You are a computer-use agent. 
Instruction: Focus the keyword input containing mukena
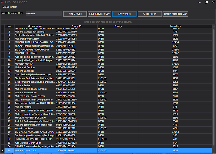(44, 13)
